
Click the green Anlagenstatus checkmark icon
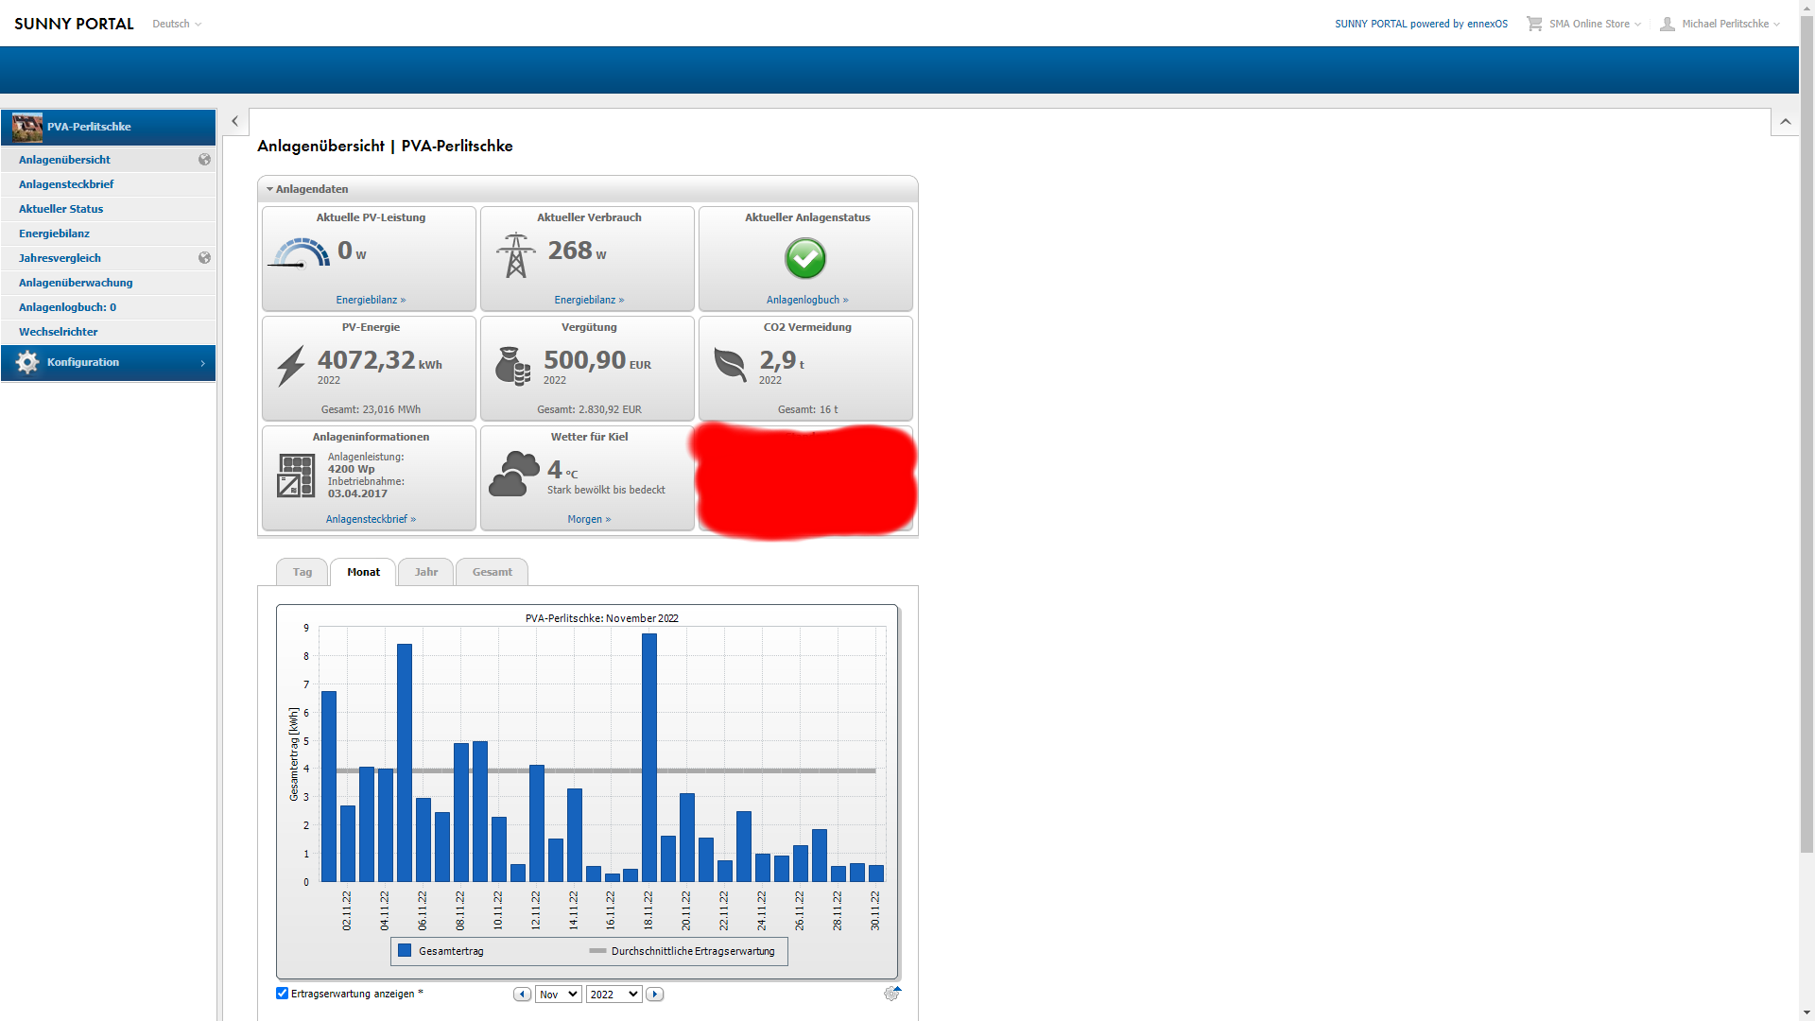(805, 258)
